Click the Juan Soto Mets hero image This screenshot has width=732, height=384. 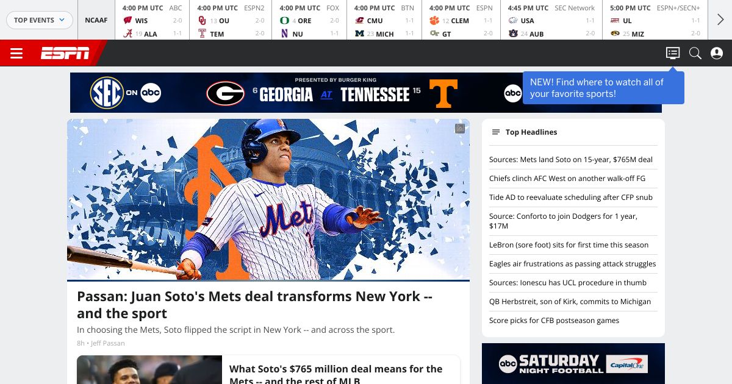point(268,199)
